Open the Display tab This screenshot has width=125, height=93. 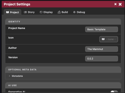(x=46, y=12)
